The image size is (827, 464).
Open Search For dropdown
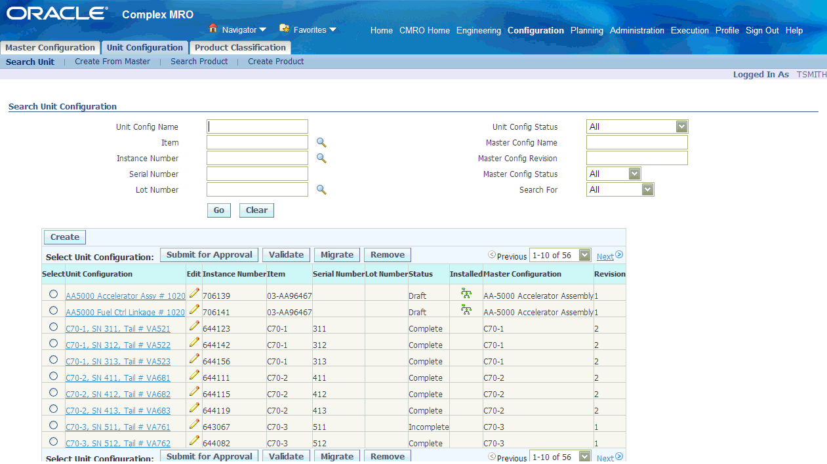click(x=620, y=189)
